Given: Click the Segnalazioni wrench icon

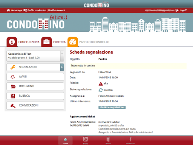Looking at the screenshot, I should pos(13,67).
